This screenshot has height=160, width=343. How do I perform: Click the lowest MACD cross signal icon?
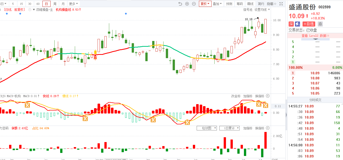coord(187,122)
